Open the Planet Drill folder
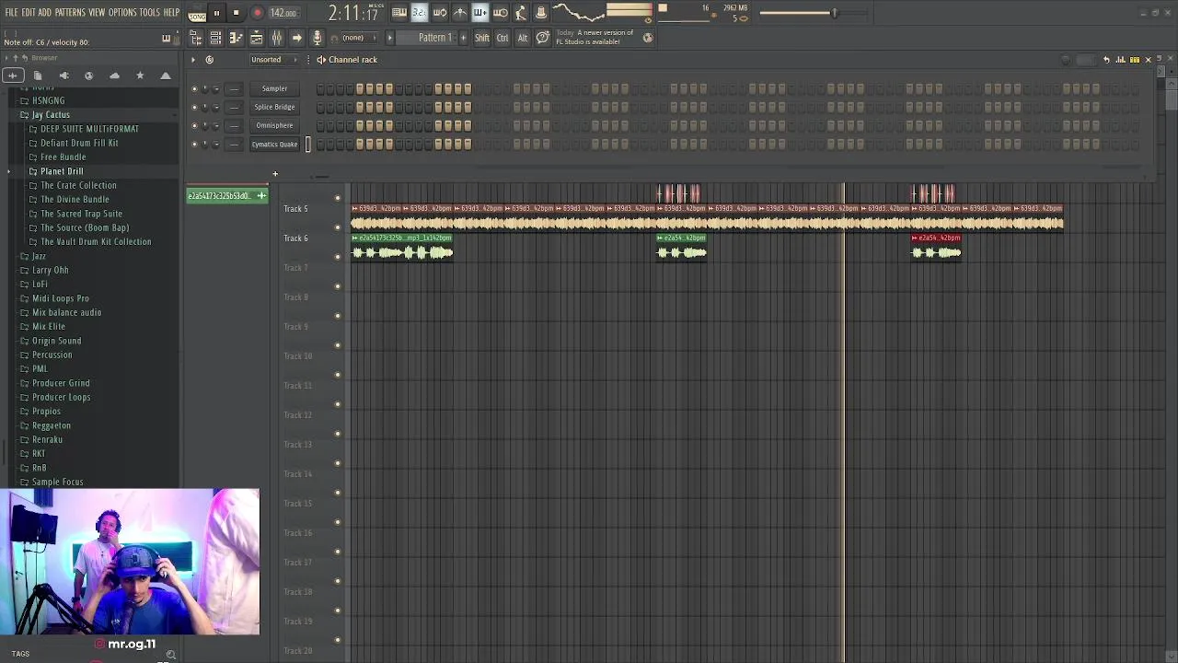 [x=62, y=171]
